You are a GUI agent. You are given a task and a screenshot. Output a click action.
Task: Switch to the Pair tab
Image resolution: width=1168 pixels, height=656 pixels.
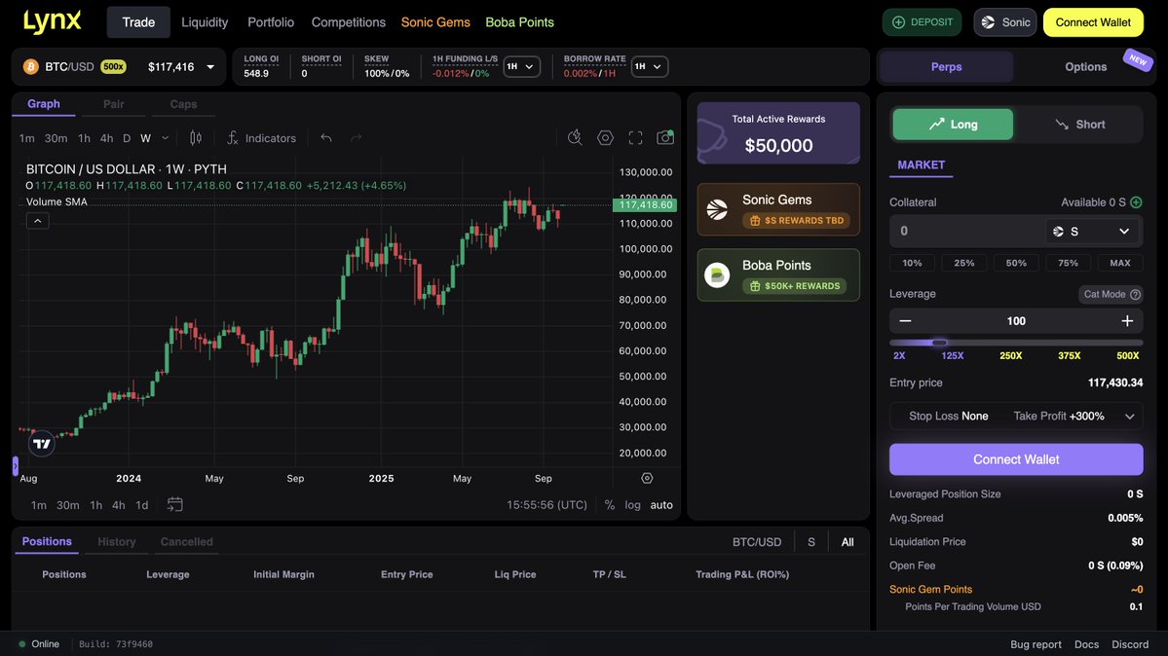tap(113, 104)
